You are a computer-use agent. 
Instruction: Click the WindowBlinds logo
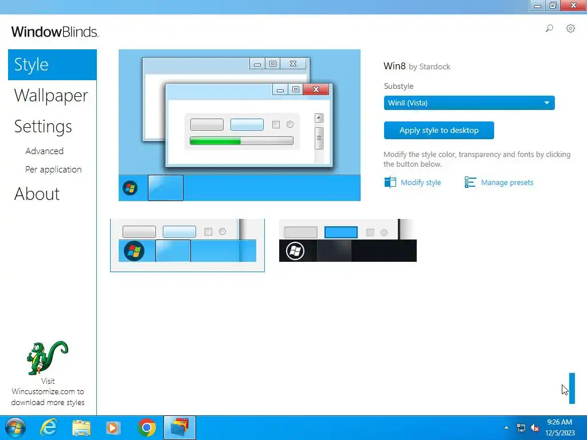click(54, 32)
